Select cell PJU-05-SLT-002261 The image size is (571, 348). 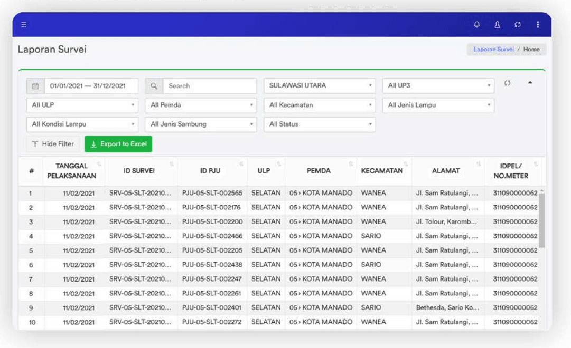point(211,294)
